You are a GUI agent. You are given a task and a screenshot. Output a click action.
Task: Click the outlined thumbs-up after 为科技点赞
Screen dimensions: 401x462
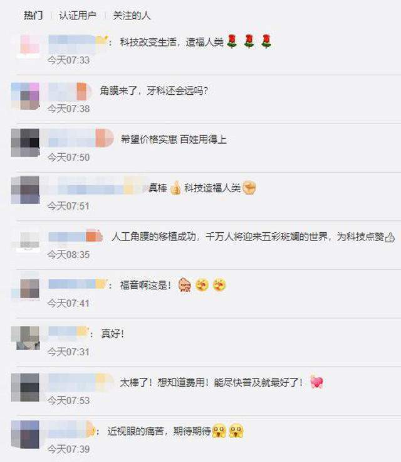[x=390, y=237]
